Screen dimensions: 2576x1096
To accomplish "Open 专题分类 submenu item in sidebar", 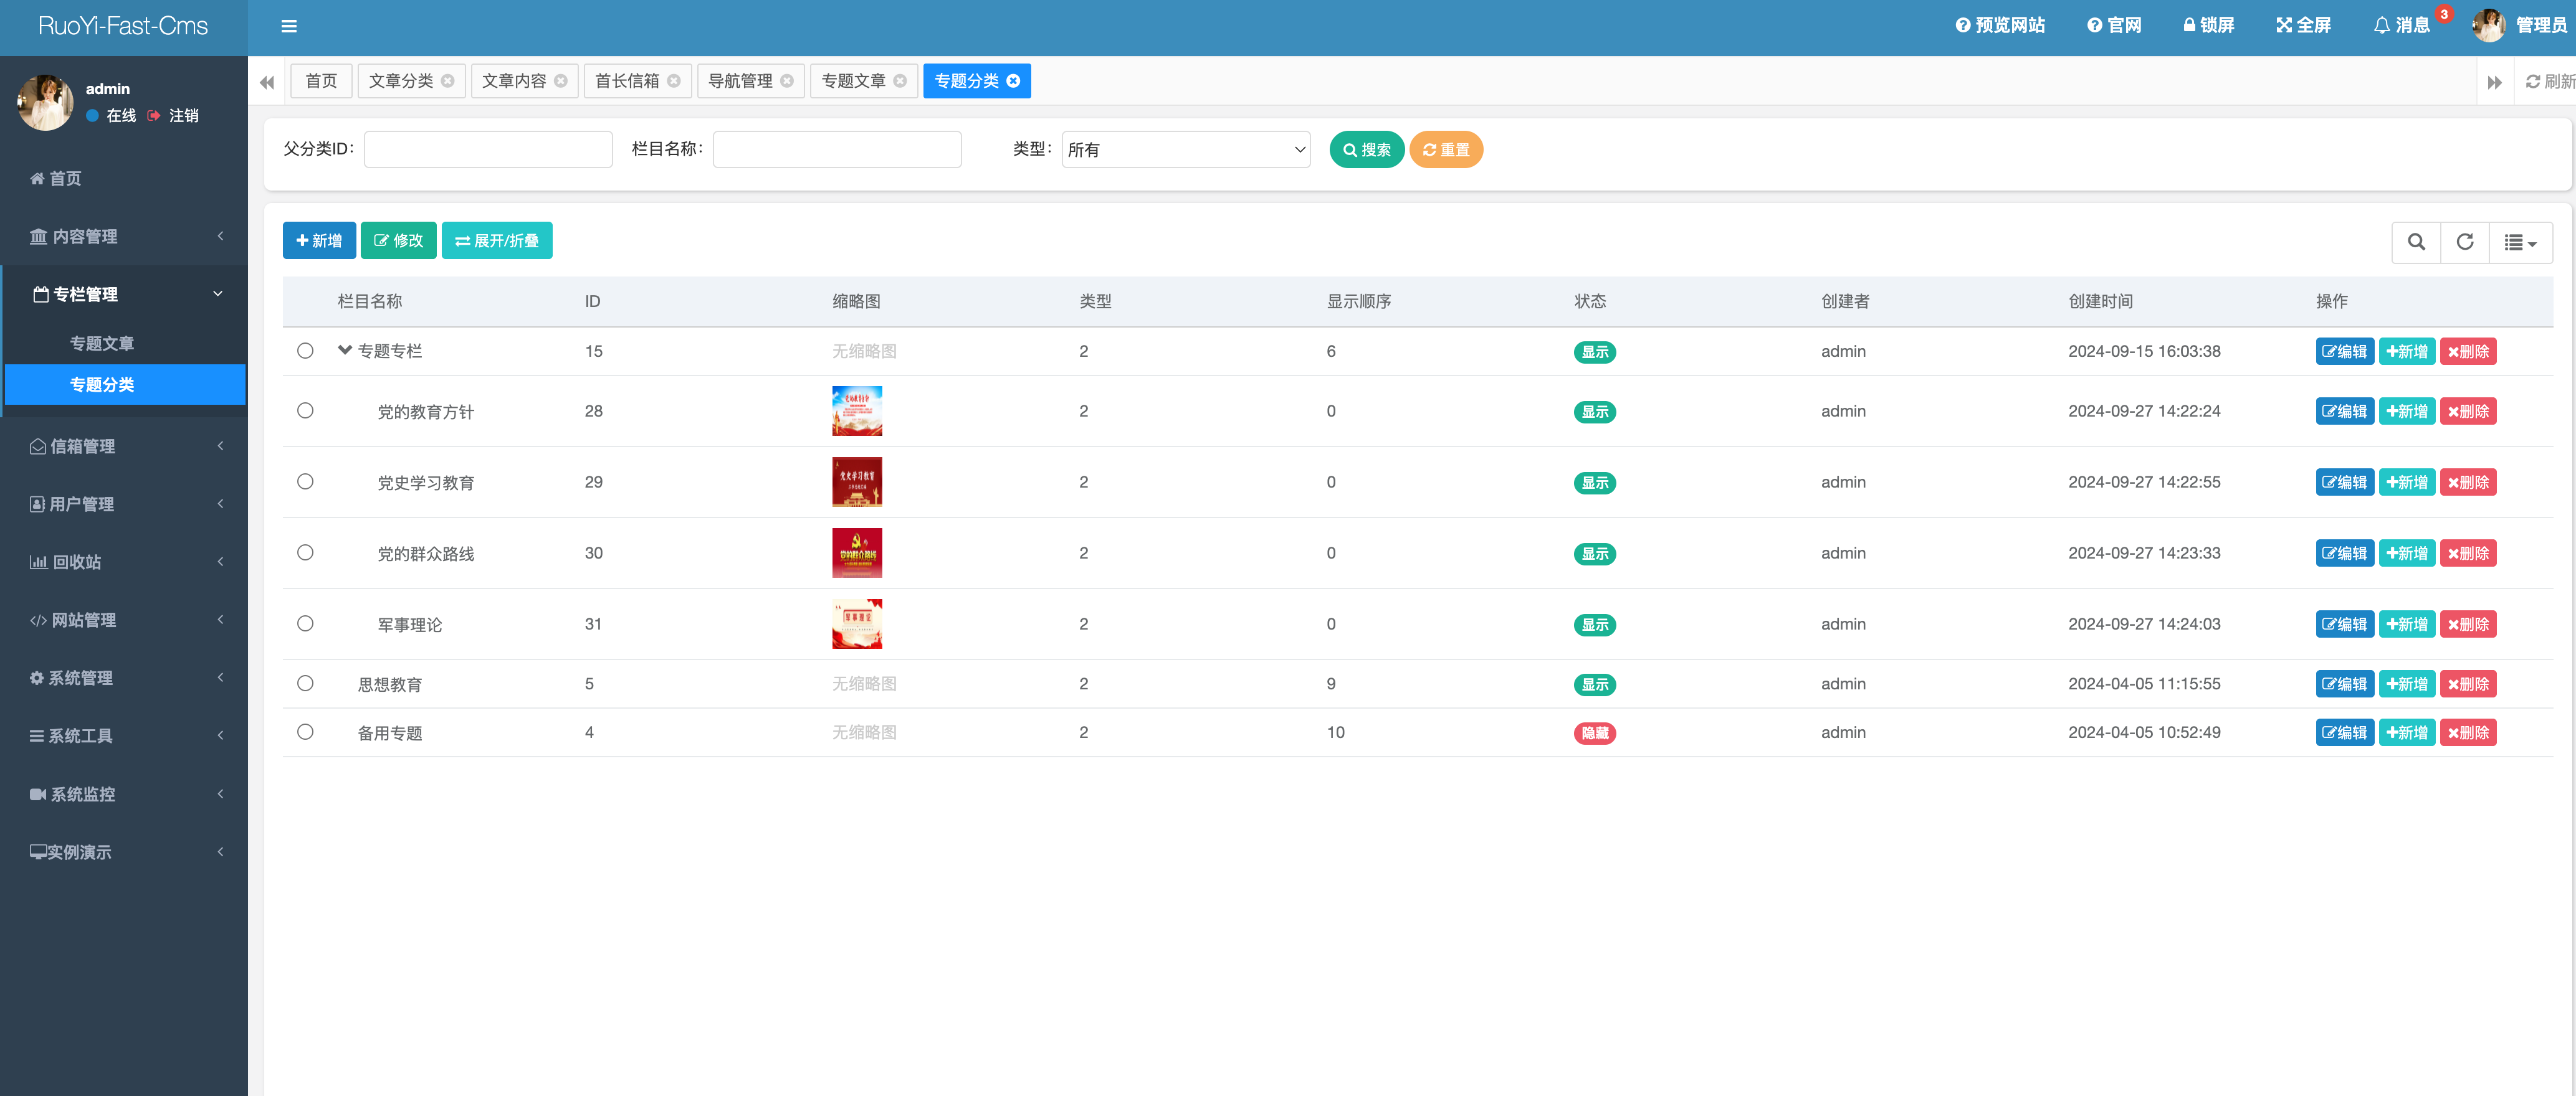I will pyautogui.click(x=124, y=385).
